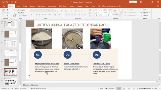Open Shape Fill dropdown
Viewport: 161px width, 90px height.
tap(130, 10)
